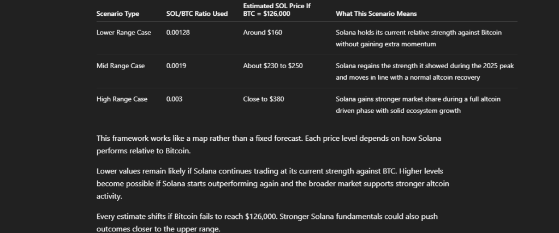Screen dimensions: 559x233
Task: Select the "Lower Range Case" row label
Action: (123, 33)
